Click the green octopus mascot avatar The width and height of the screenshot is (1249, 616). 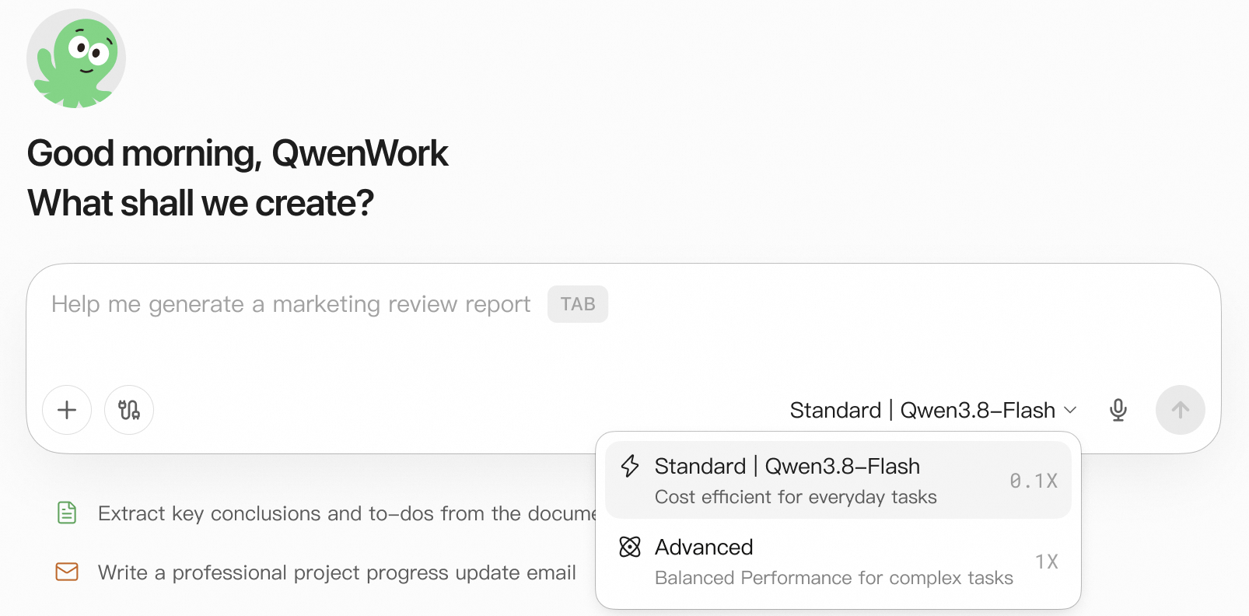pyautogui.click(x=76, y=58)
